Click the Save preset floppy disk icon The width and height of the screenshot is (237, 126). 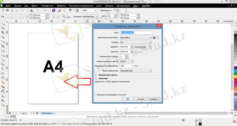(x=154, y=37)
